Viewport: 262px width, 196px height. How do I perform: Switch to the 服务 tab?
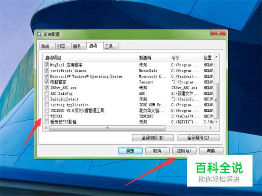79,46
